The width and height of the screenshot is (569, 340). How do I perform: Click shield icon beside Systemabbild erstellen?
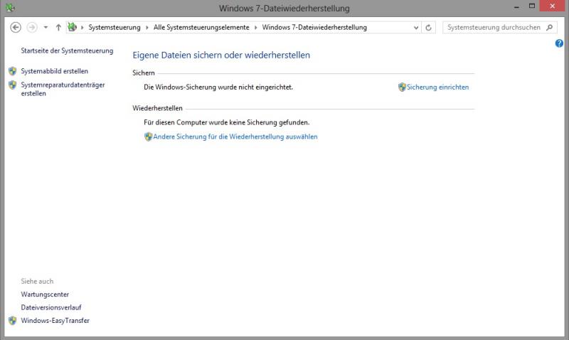[13, 71]
